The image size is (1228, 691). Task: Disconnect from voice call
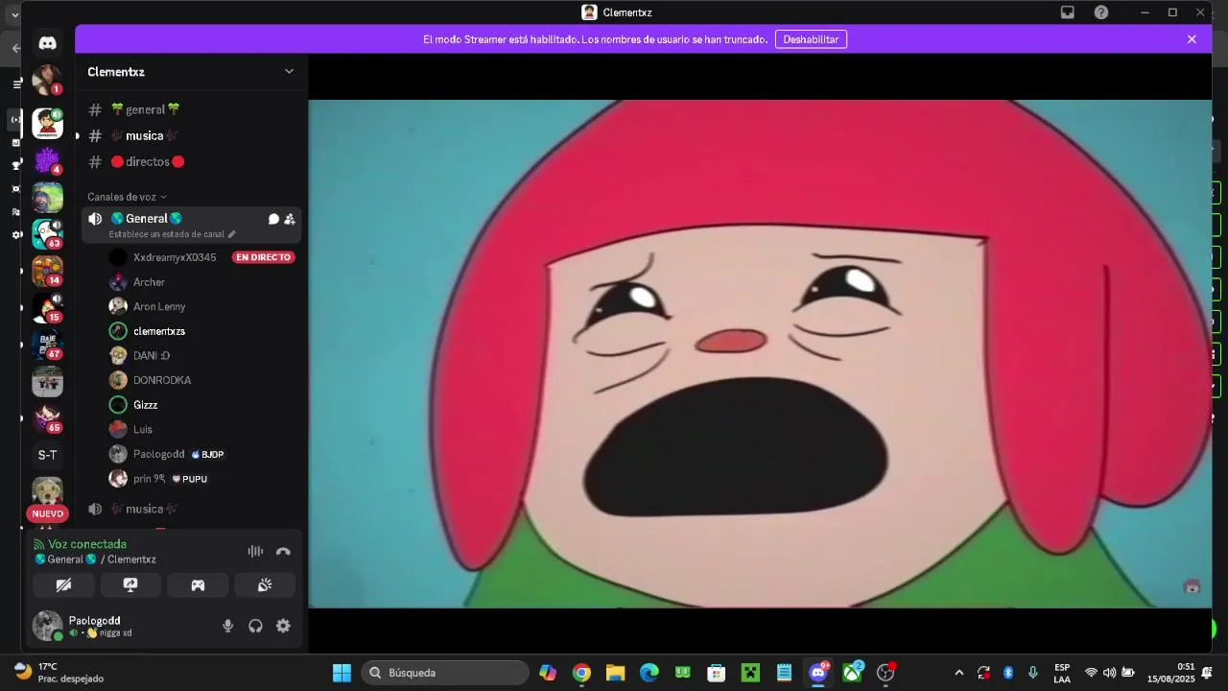pyautogui.click(x=283, y=551)
